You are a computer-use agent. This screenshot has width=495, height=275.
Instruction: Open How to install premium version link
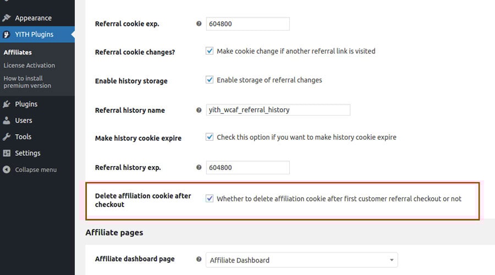(27, 82)
